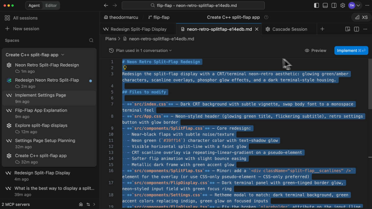Click the flip-flap search bar
The image size is (372, 209).
click(x=193, y=6)
